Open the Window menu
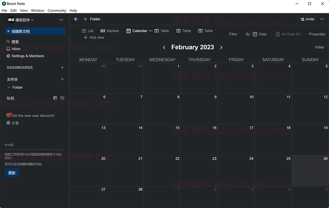 [38, 10]
